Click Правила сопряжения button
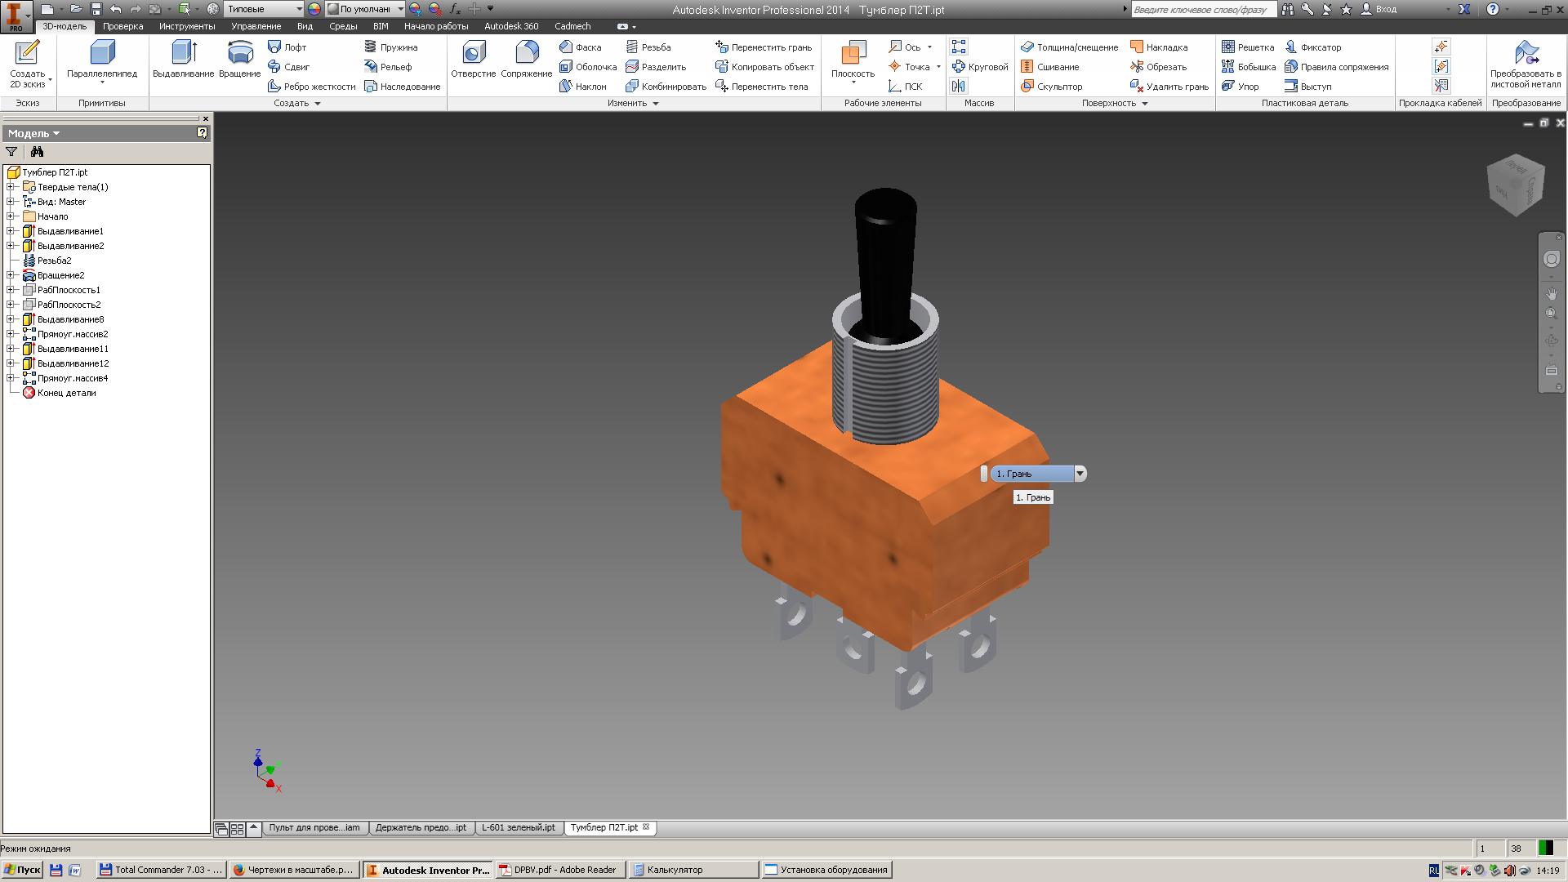1568x882 pixels. (1337, 67)
